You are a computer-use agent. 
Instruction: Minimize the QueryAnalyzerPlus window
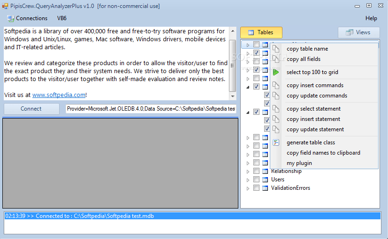pos(357,6)
